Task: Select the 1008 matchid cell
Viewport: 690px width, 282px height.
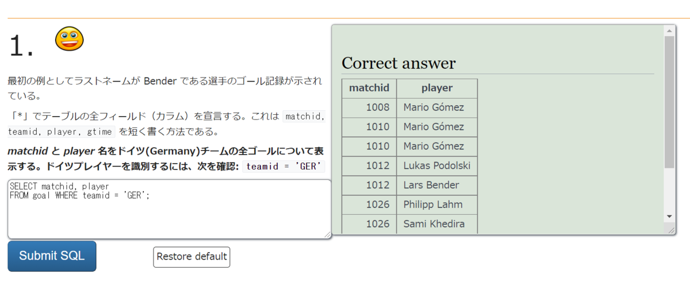Action: pos(369,107)
